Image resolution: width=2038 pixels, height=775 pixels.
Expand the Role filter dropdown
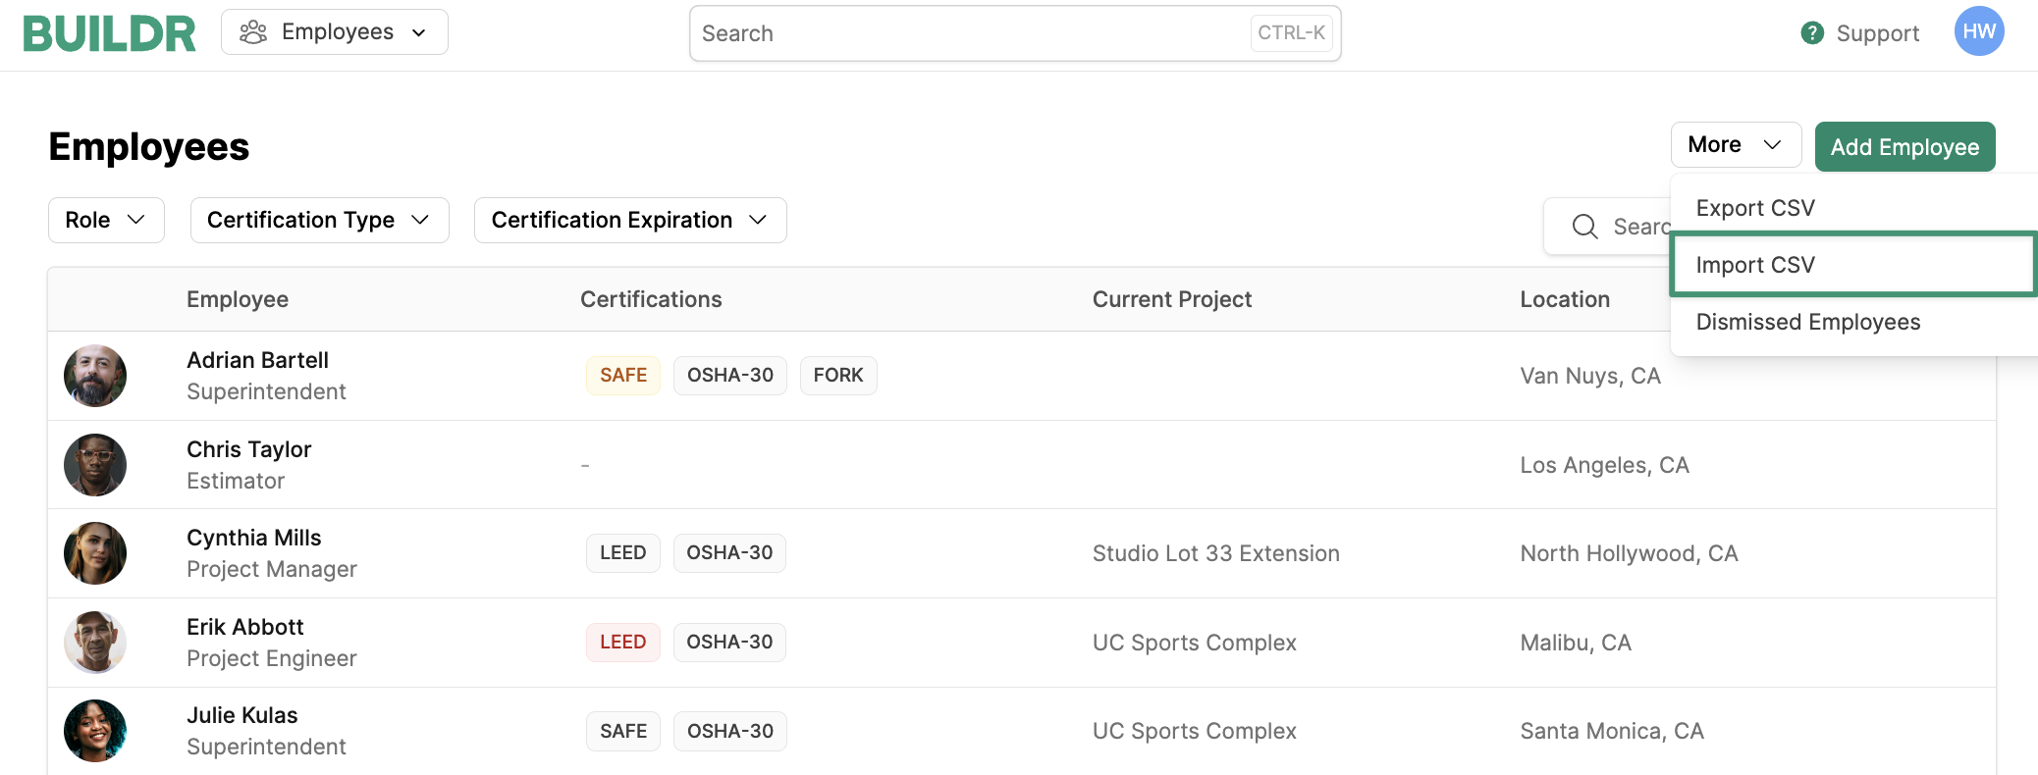pyautogui.click(x=106, y=220)
